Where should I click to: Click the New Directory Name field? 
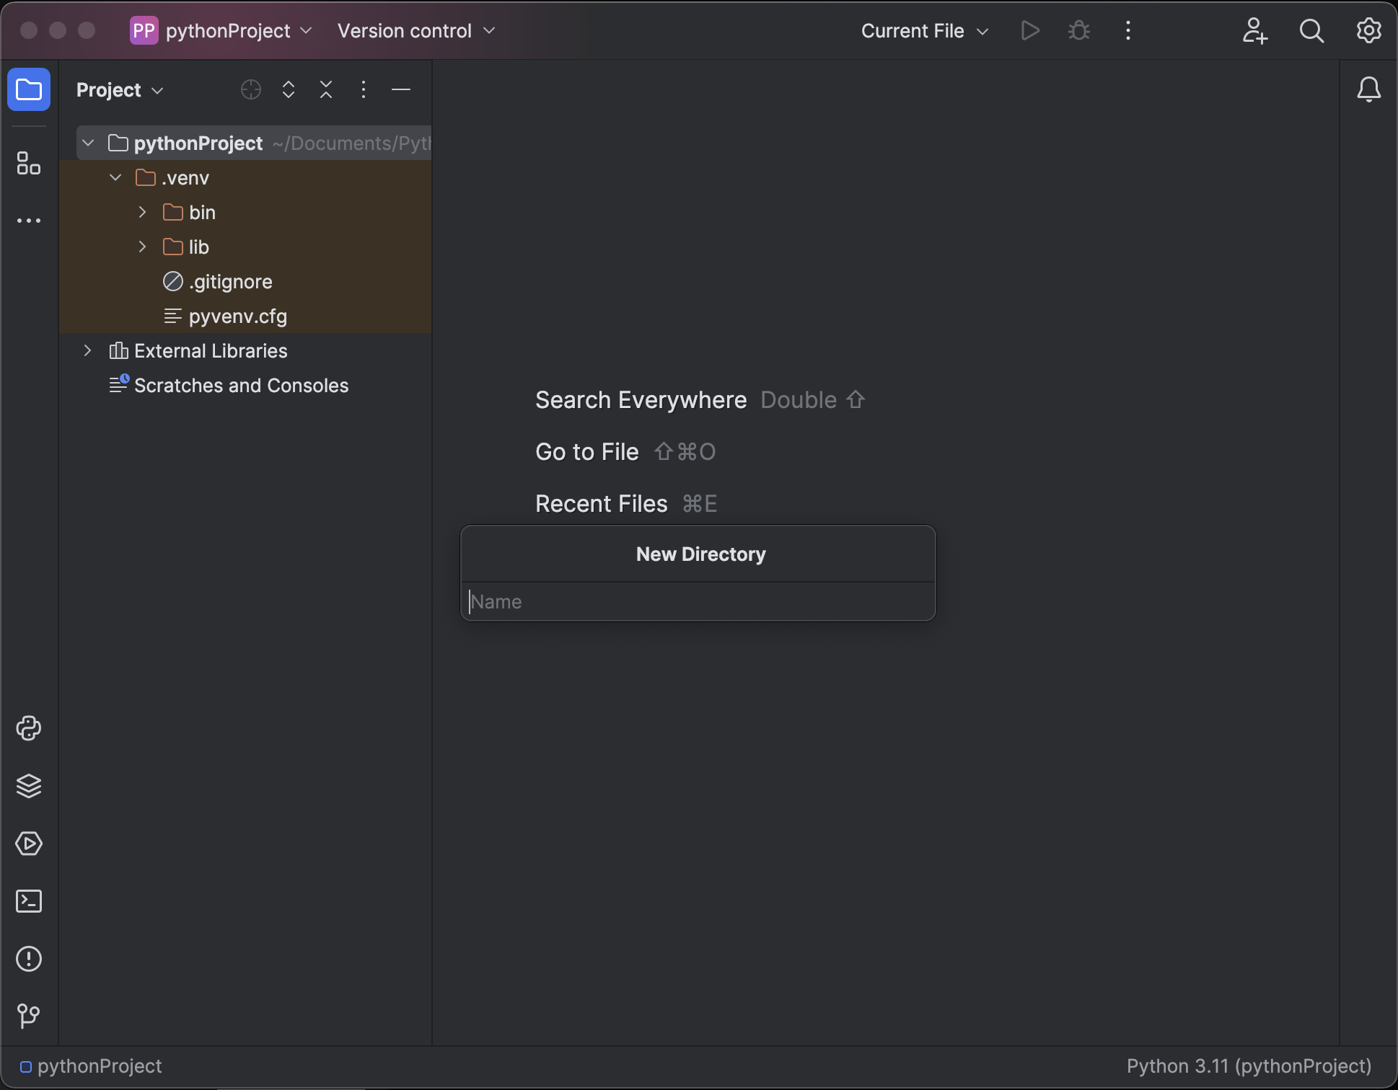pos(698,601)
